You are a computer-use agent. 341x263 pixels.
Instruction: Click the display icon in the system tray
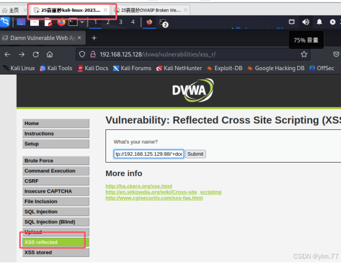[x=292, y=22]
